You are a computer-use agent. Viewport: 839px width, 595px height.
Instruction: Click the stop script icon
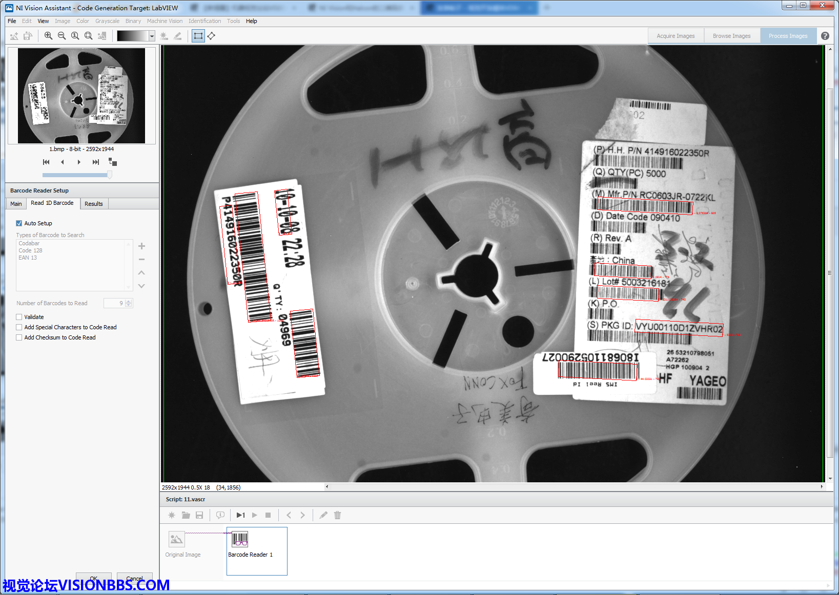click(268, 515)
